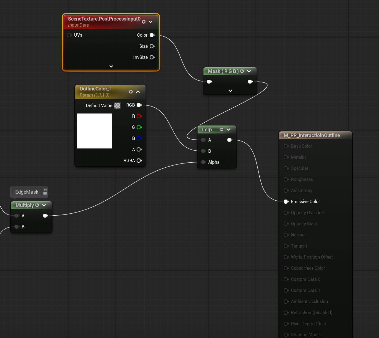Click Ambient Occlusion pin

pos(286,301)
